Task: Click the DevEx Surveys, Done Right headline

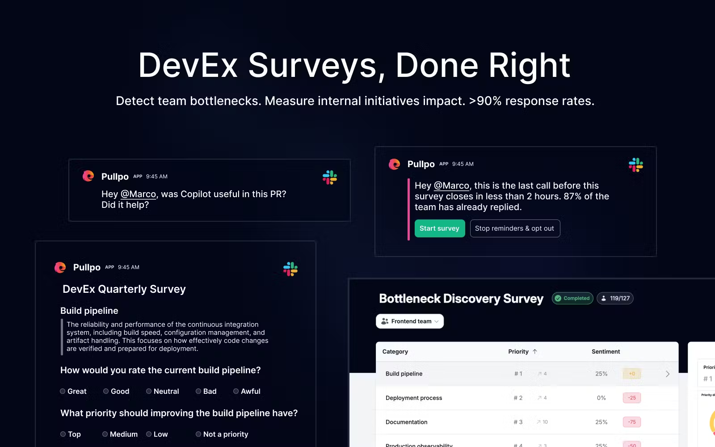Action: 354,66
